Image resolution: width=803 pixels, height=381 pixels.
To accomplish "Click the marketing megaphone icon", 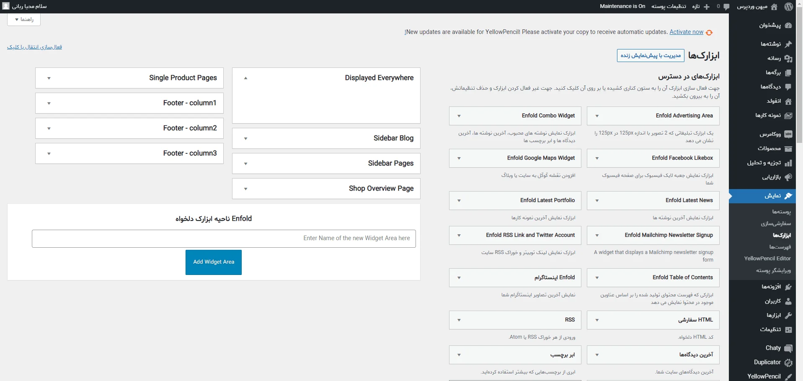I will tap(788, 177).
